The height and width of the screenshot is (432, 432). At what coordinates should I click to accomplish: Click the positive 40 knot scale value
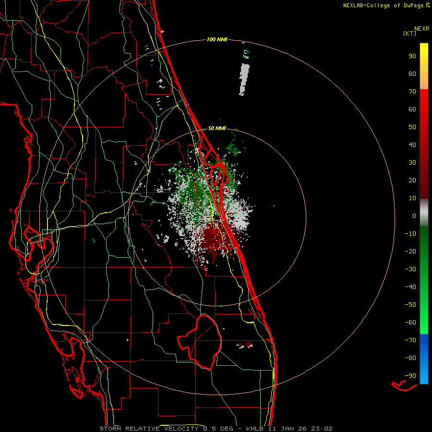[x=412, y=144]
